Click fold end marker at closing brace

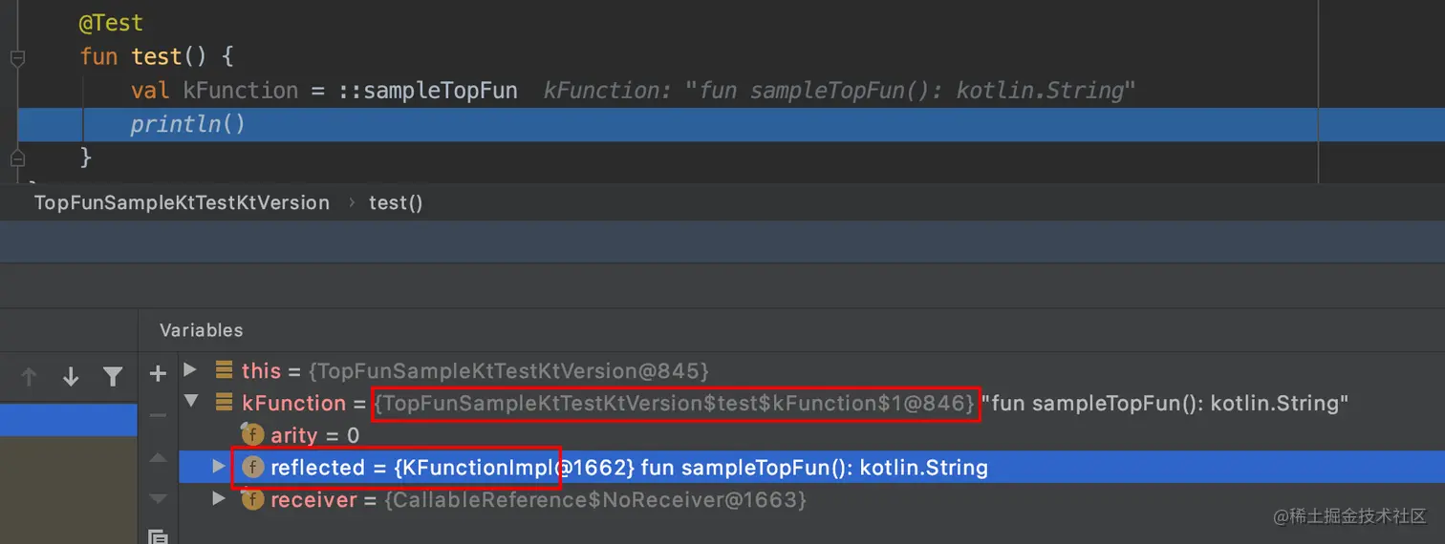16,157
